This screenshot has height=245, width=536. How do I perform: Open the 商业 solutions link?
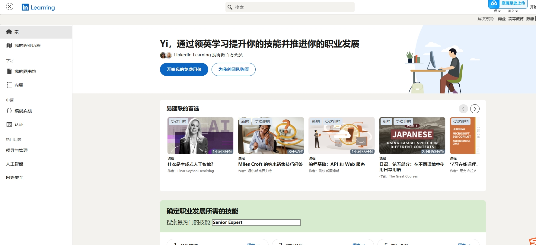[502, 19]
